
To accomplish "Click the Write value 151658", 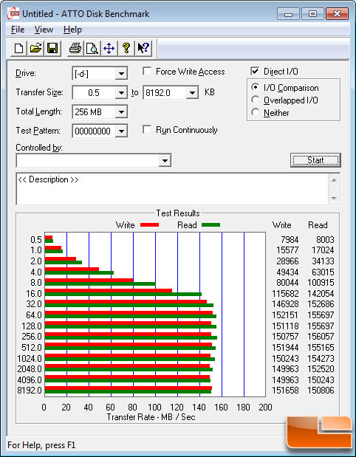I will 285,391.
